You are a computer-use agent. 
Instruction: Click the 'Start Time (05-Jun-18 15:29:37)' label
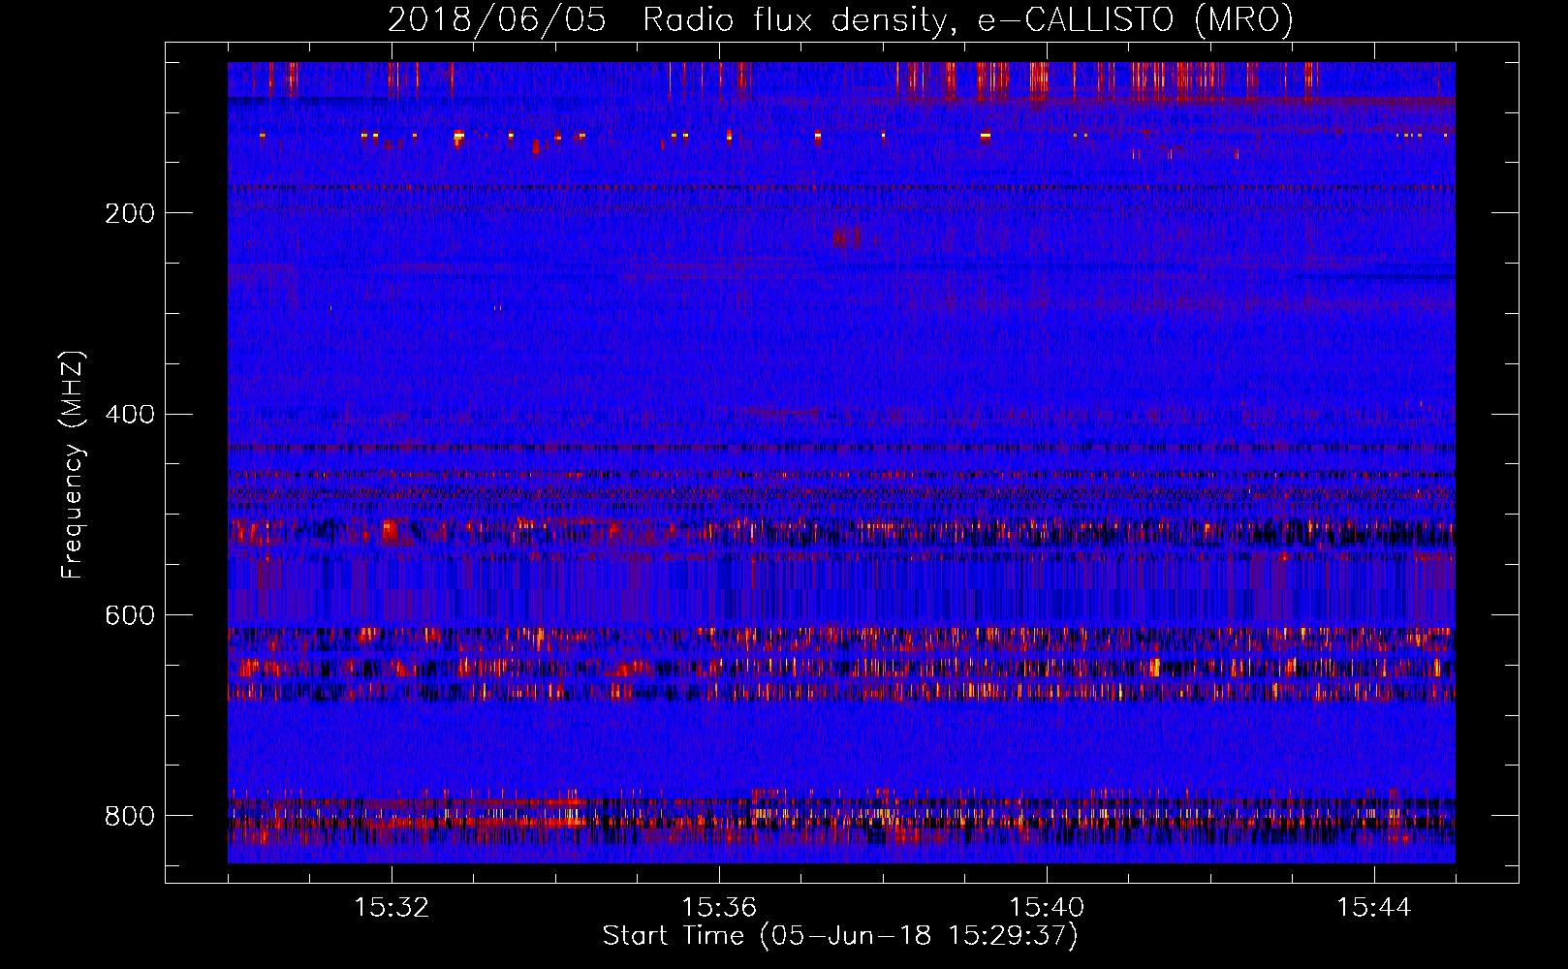(840, 936)
